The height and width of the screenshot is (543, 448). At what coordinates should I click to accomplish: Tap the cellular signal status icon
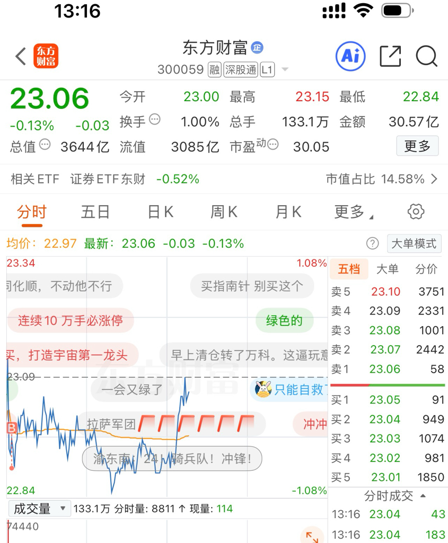[334, 11]
